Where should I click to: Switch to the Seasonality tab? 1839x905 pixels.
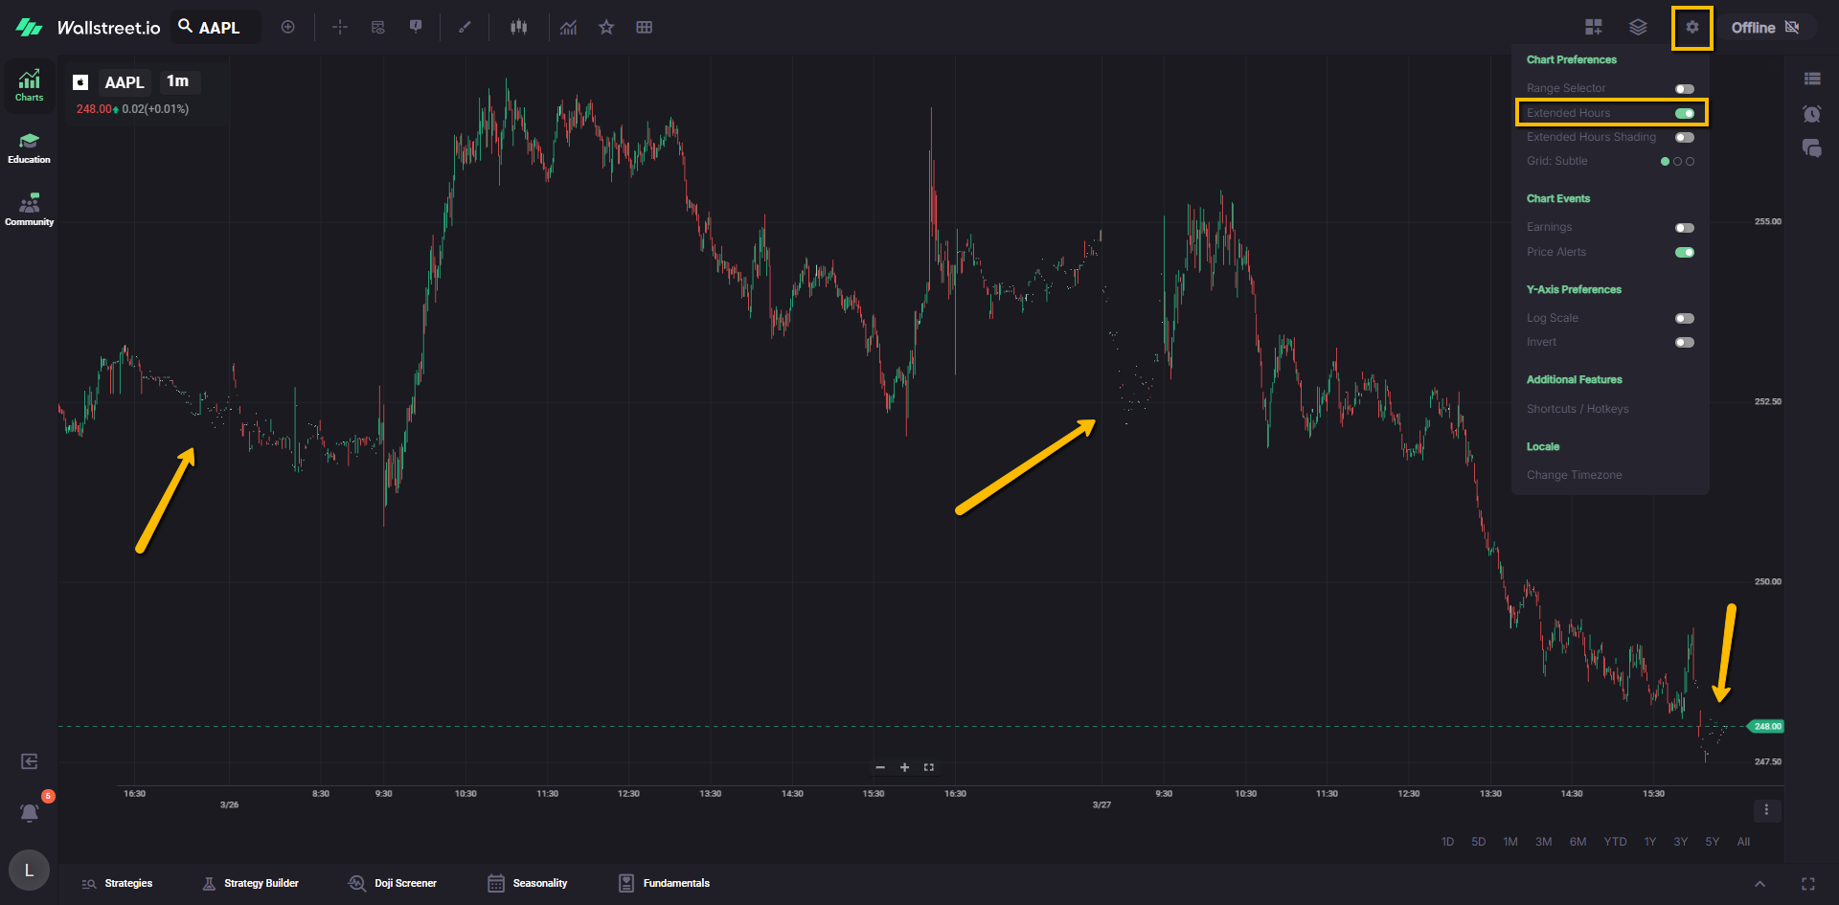coord(528,883)
